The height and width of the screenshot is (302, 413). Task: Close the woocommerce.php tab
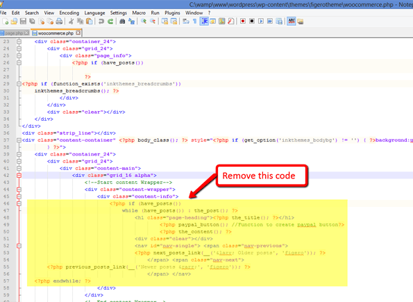[x=78, y=33]
